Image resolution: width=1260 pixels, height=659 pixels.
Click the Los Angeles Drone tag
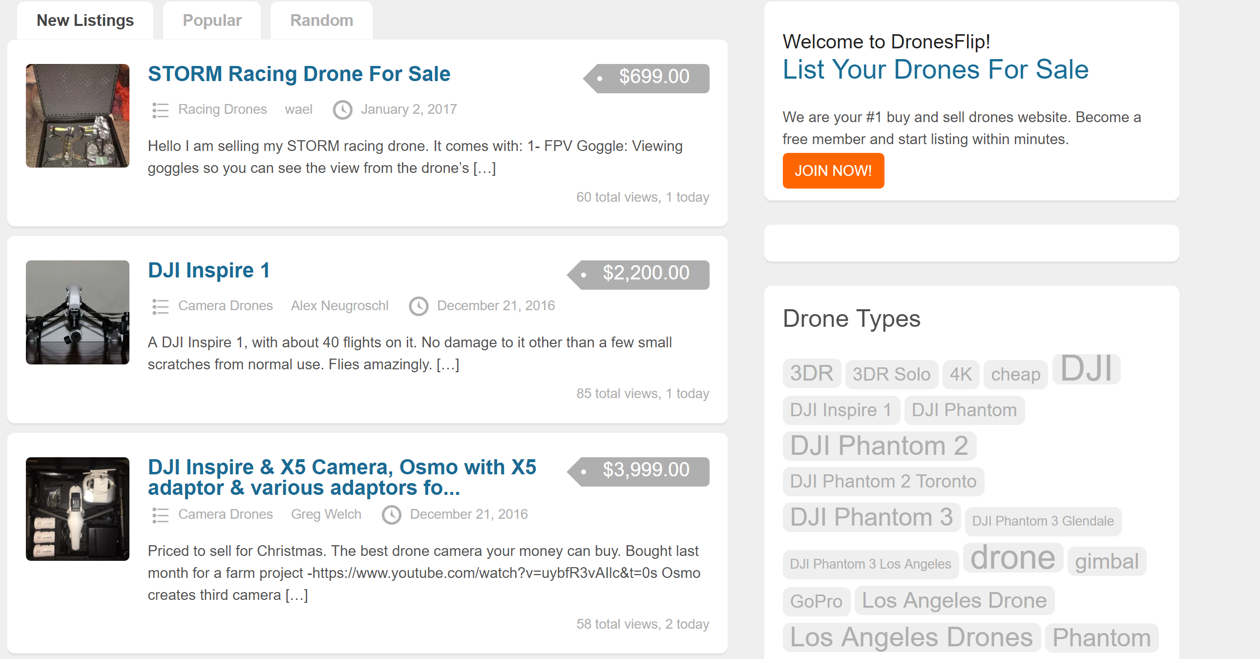pyautogui.click(x=954, y=600)
